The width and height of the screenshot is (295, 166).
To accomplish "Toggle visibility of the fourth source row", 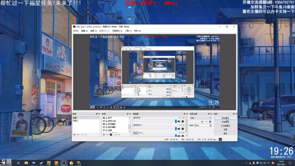I will click(x=104, y=127).
